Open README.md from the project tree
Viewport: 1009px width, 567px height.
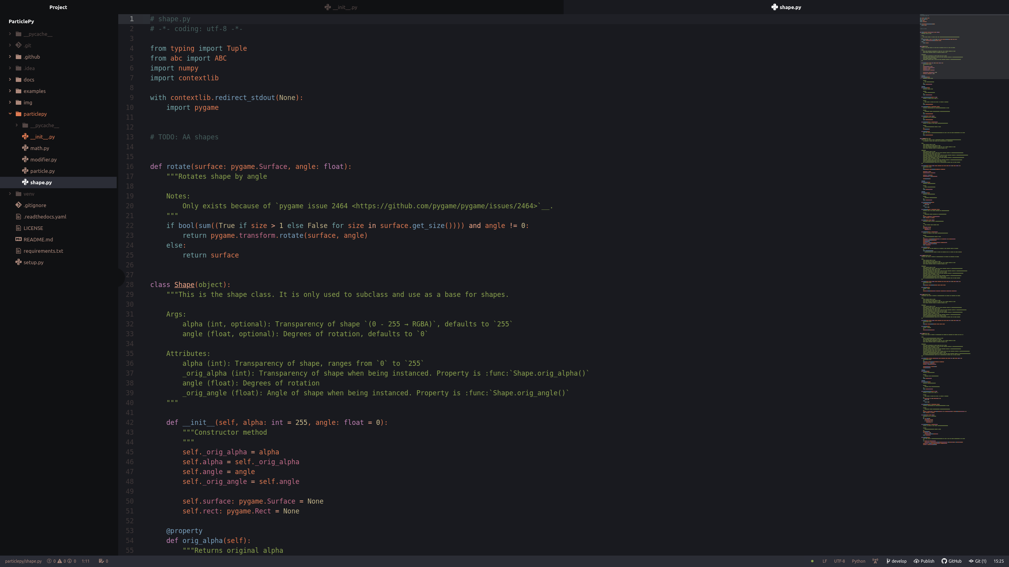(38, 239)
